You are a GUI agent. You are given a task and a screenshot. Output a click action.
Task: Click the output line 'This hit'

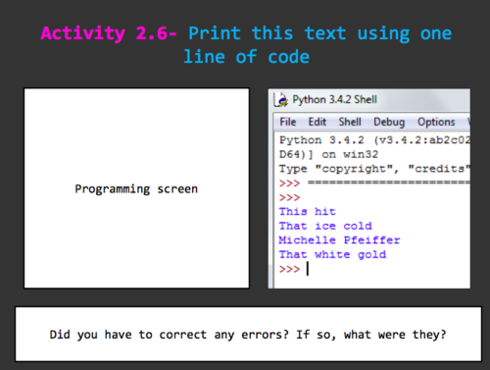pyautogui.click(x=307, y=211)
